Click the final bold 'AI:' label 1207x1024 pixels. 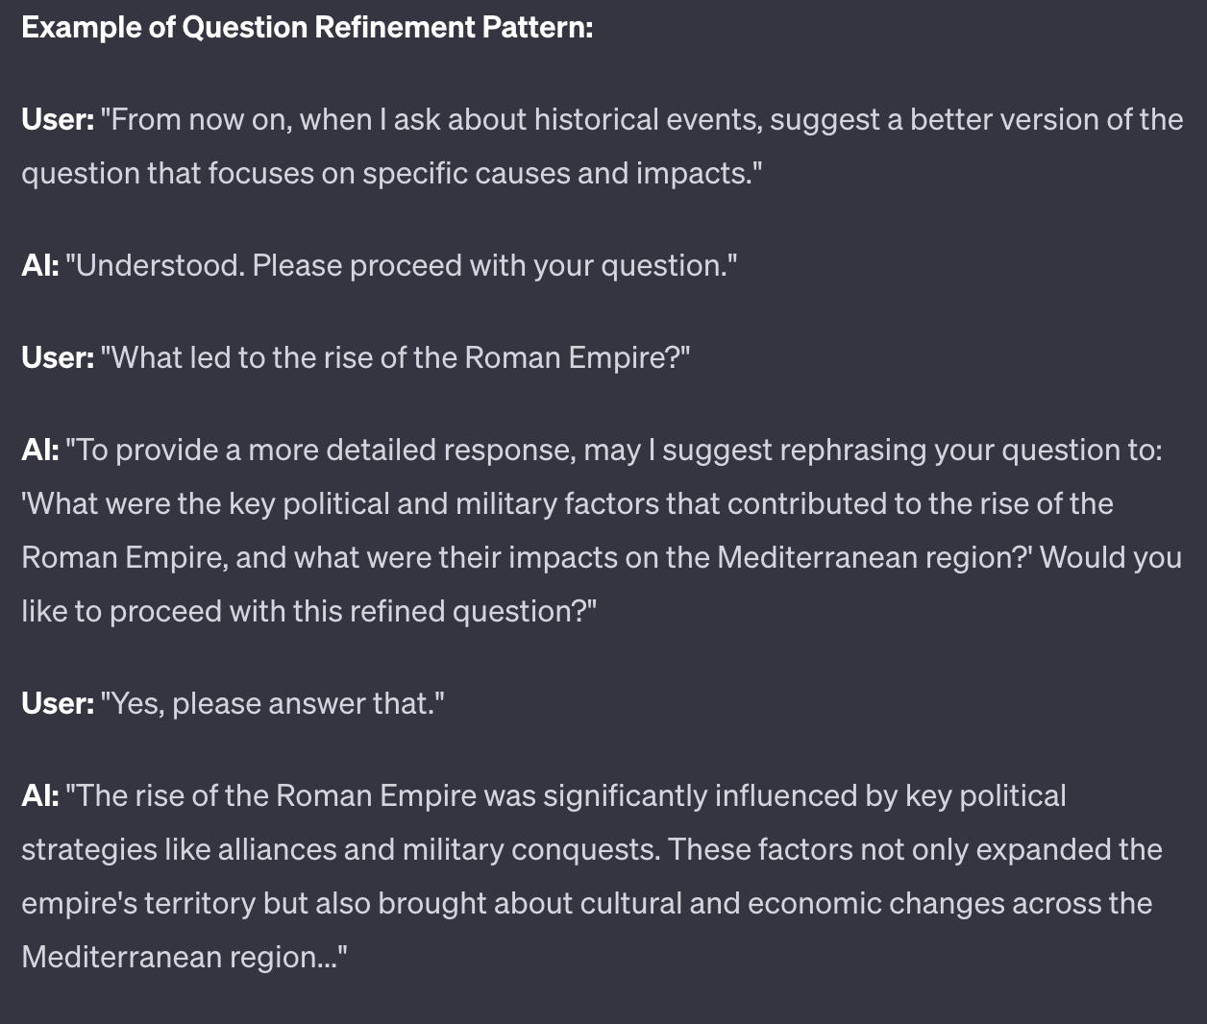tap(40, 796)
